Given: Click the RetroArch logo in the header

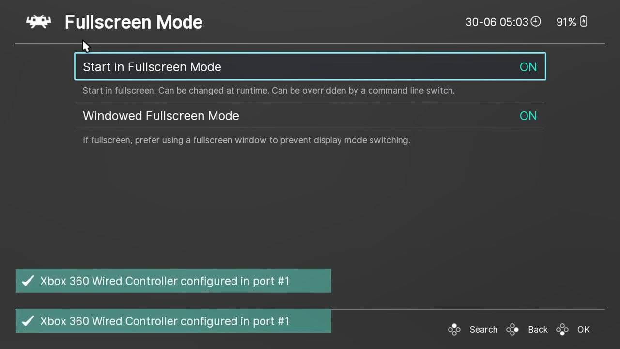Looking at the screenshot, I should click(38, 21).
